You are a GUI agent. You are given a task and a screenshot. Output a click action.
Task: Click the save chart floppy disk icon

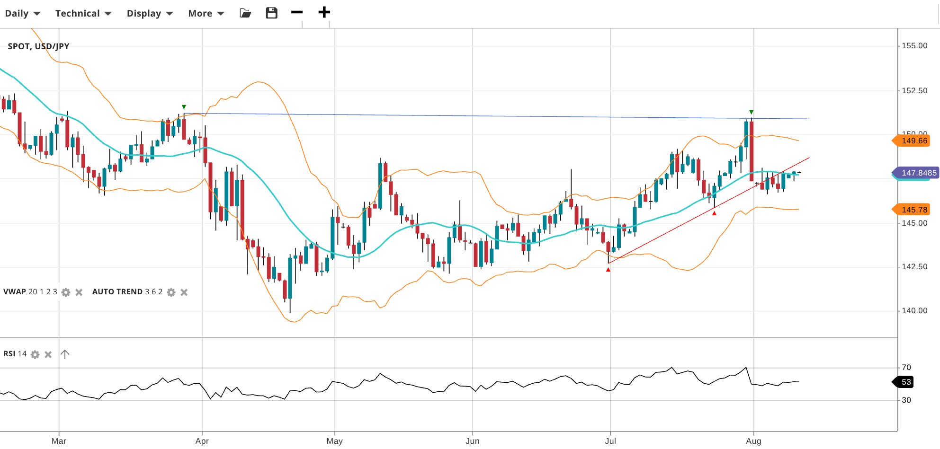271,13
